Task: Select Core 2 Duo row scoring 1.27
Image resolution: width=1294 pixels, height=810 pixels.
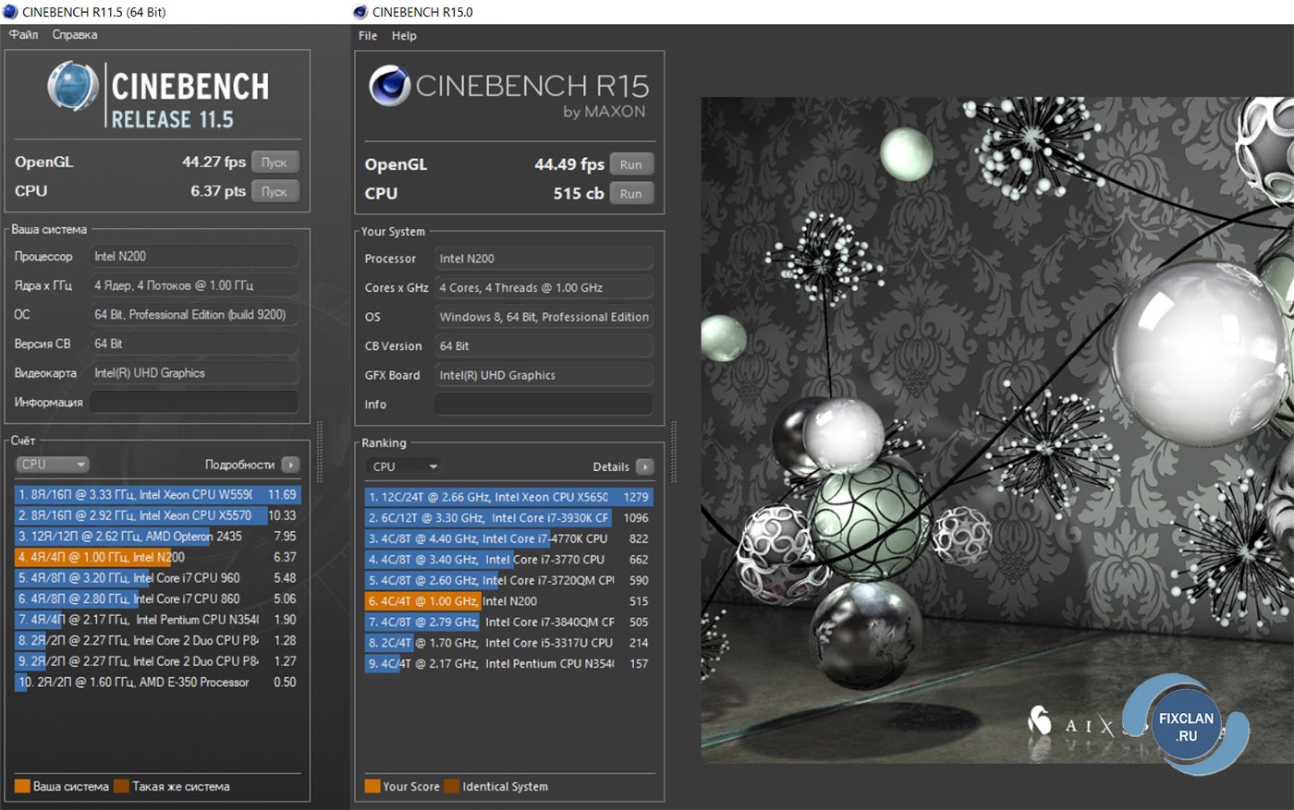Action: pyautogui.click(x=157, y=661)
